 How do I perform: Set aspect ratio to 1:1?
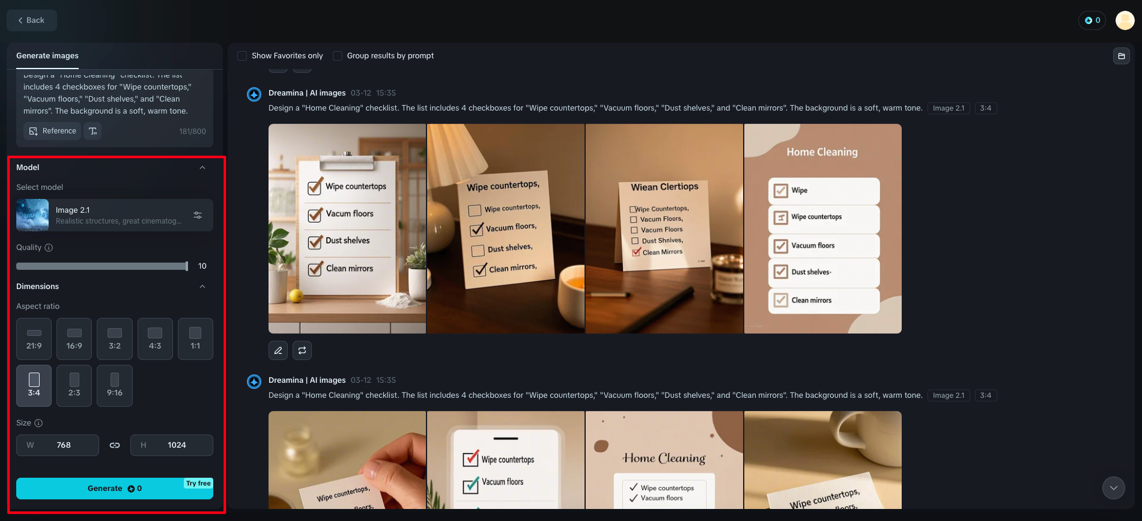point(195,339)
